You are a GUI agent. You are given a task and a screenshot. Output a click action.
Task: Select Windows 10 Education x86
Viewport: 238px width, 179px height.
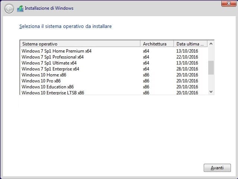[x=114, y=87]
